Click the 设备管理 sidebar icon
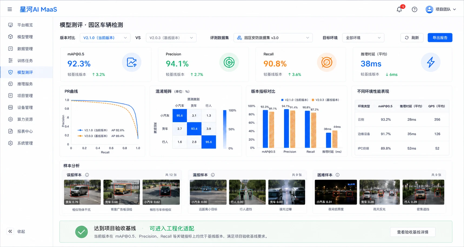The width and height of the screenshot is (464, 247). click(11, 107)
